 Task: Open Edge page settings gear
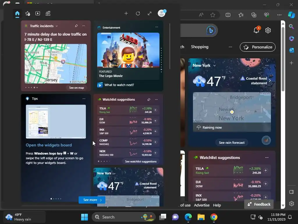268,30
